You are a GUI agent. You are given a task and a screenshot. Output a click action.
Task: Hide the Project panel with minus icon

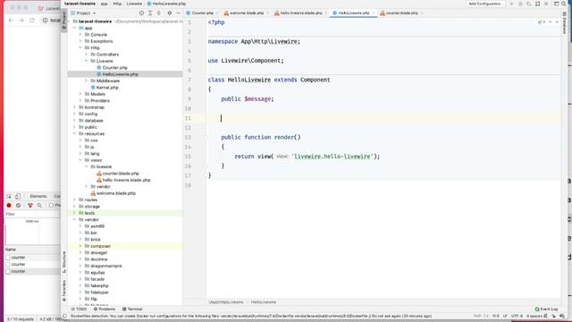pos(178,13)
